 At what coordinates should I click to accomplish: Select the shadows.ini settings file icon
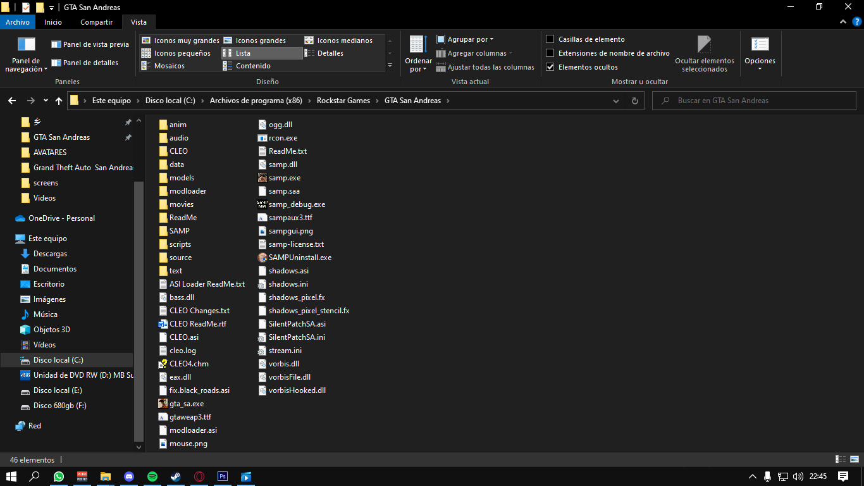pos(262,284)
